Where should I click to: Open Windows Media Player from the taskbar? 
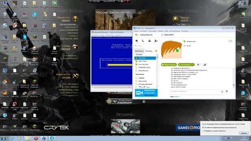[x=20, y=138]
